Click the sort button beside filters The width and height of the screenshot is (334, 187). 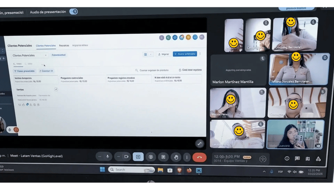[x=46, y=71]
